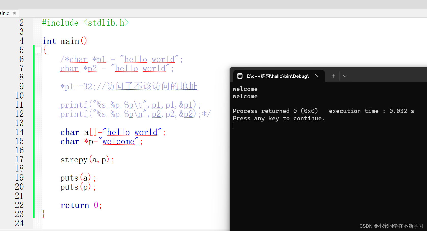Click the main.c tab label
Viewport: 427px width, 231px height.
click(x=5, y=13)
